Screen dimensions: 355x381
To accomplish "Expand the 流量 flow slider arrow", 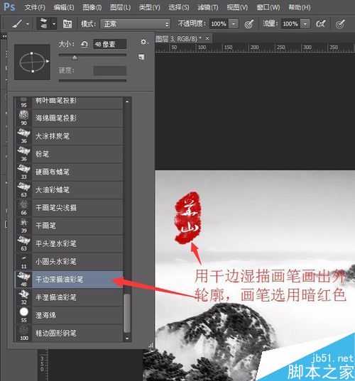I will click(305, 24).
